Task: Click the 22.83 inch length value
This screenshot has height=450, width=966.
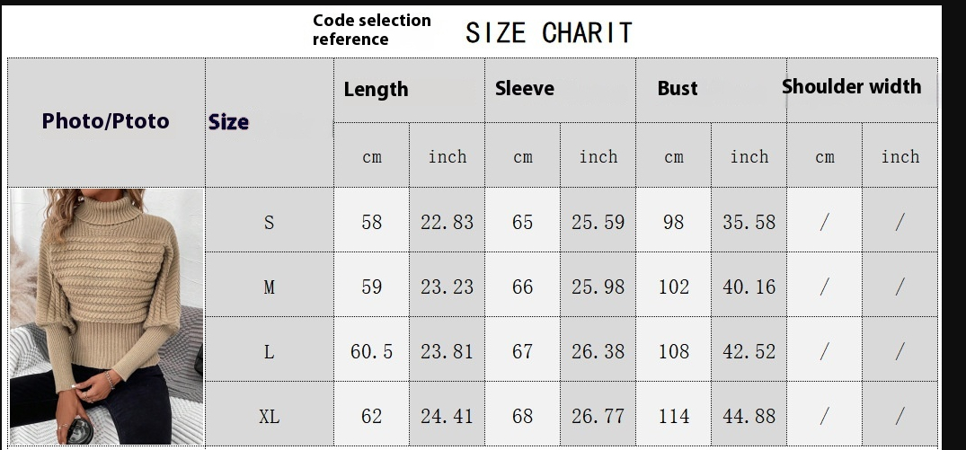Action: (448, 222)
